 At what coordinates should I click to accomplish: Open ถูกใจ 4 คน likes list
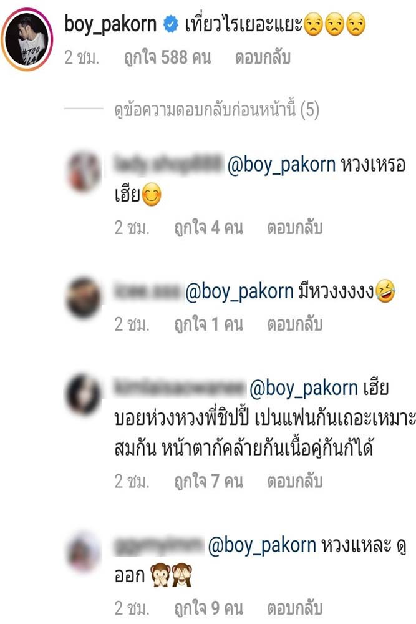[208, 228]
